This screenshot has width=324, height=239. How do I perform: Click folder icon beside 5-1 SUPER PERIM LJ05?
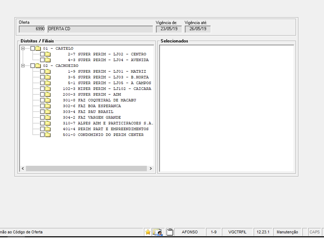click(48, 83)
